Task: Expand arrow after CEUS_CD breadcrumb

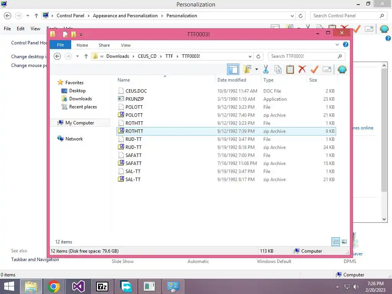Action: tap(161, 56)
